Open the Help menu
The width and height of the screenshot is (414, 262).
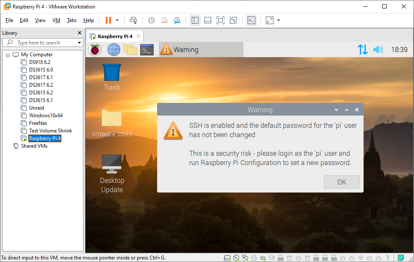click(x=88, y=20)
